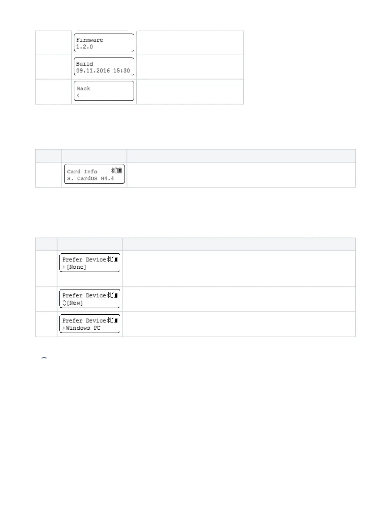Screen dimensions: 391x506
Task: Select the Build 09.11.2016 display screen
Action: (x=104, y=67)
